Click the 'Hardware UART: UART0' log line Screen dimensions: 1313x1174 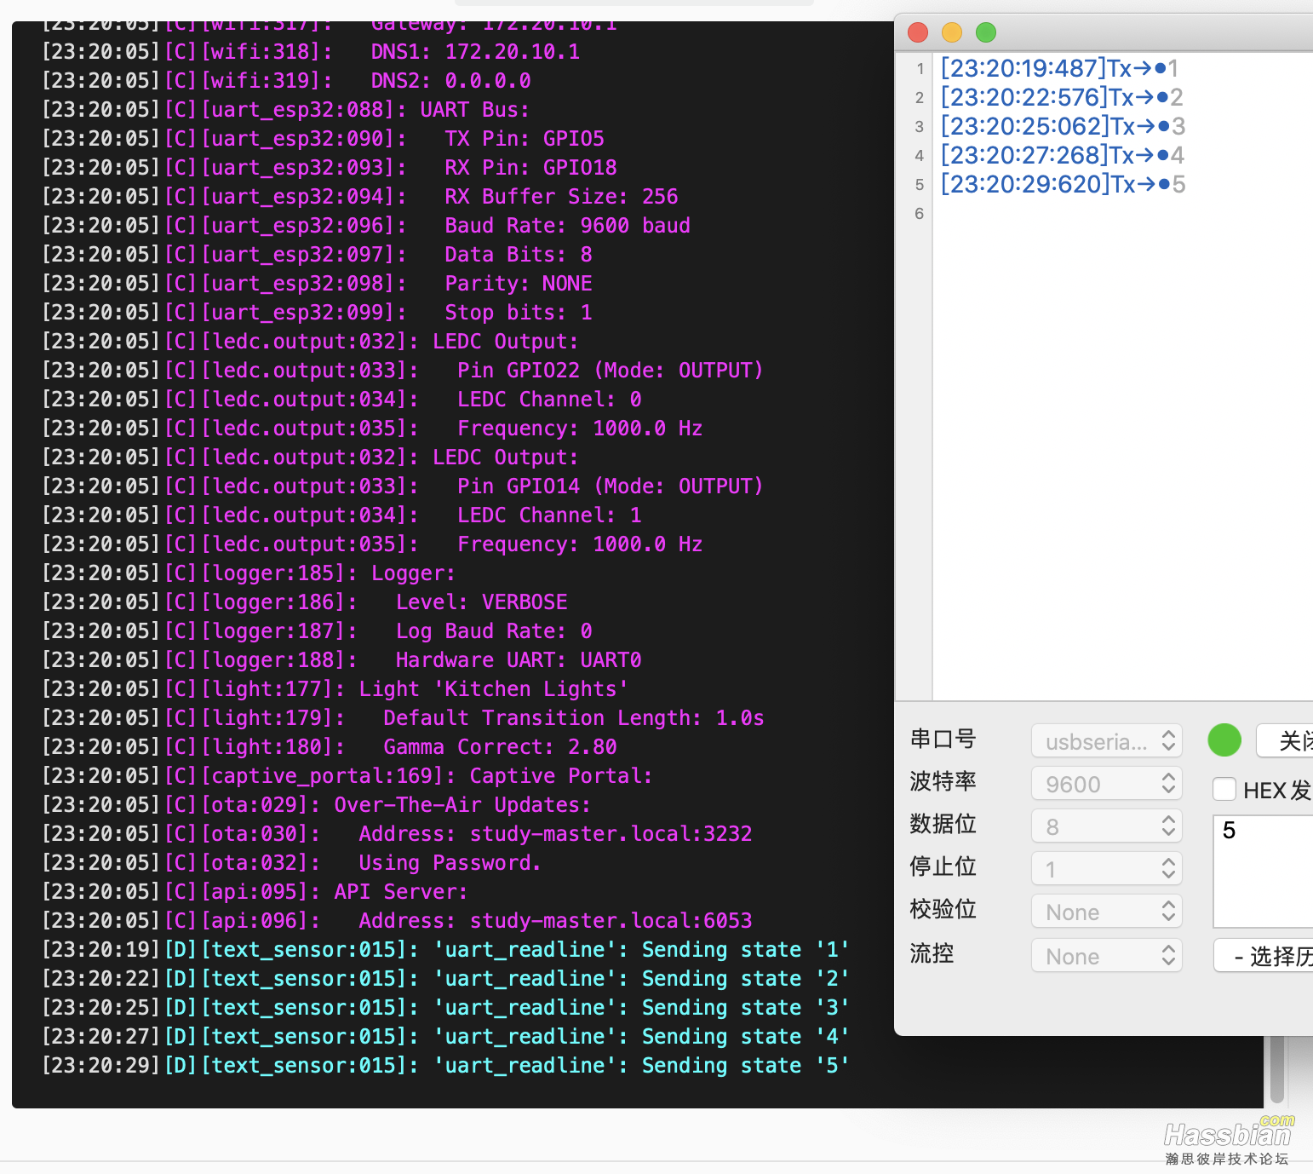[341, 659]
